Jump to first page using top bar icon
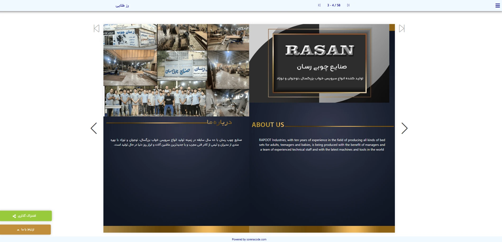502x242 pixels. coord(319,5)
